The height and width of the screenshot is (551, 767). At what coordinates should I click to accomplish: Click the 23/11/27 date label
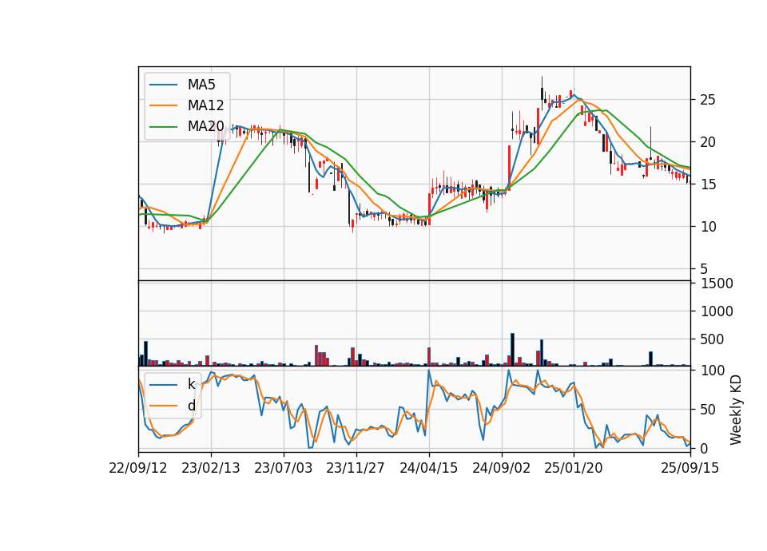356,468
